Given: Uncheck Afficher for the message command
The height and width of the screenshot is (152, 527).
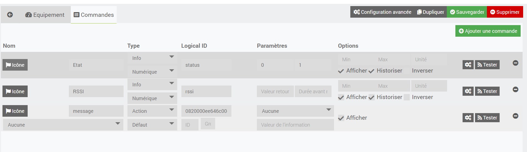Looking at the screenshot, I should coord(341,118).
